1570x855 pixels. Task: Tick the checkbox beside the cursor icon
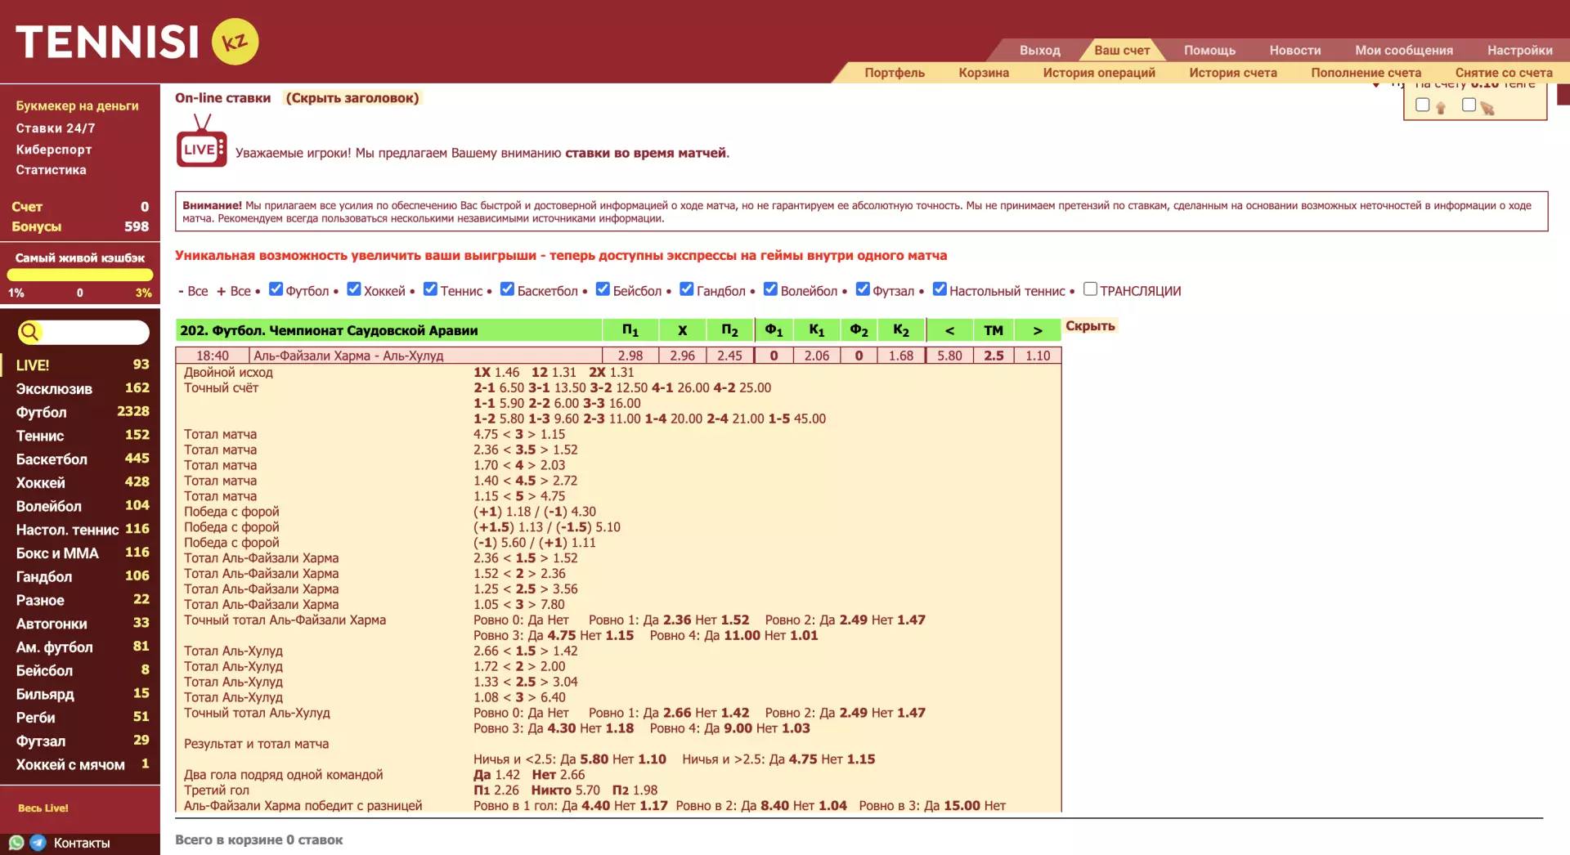coord(1469,105)
